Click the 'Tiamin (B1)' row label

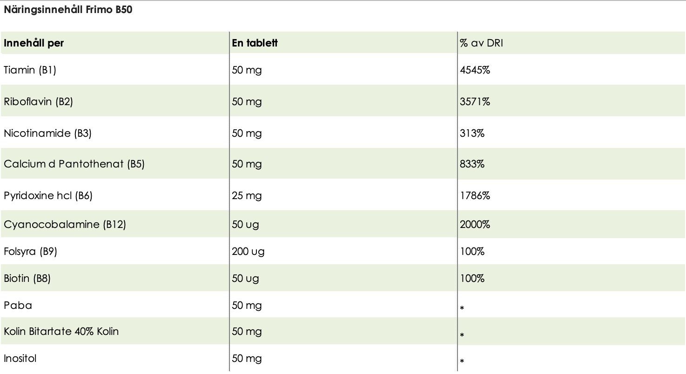coord(30,70)
